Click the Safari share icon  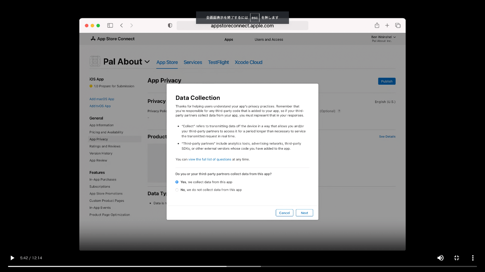tap(377, 25)
